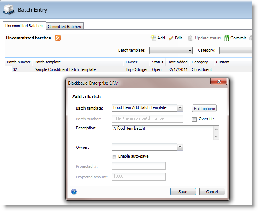Click the Cancel button
This screenshot has height=211, width=258.
click(x=212, y=192)
